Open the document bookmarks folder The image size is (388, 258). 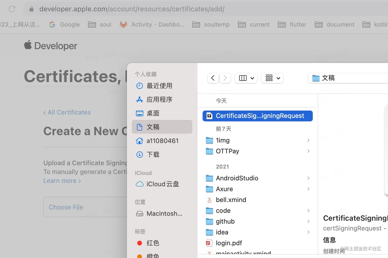click(x=334, y=25)
